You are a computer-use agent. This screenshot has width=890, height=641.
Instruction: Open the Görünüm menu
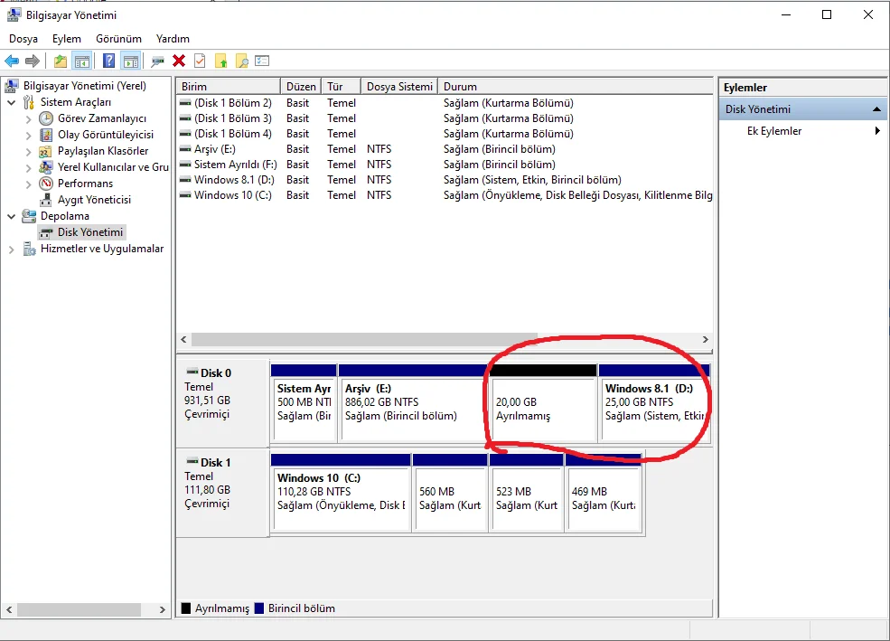(x=118, y=39)
